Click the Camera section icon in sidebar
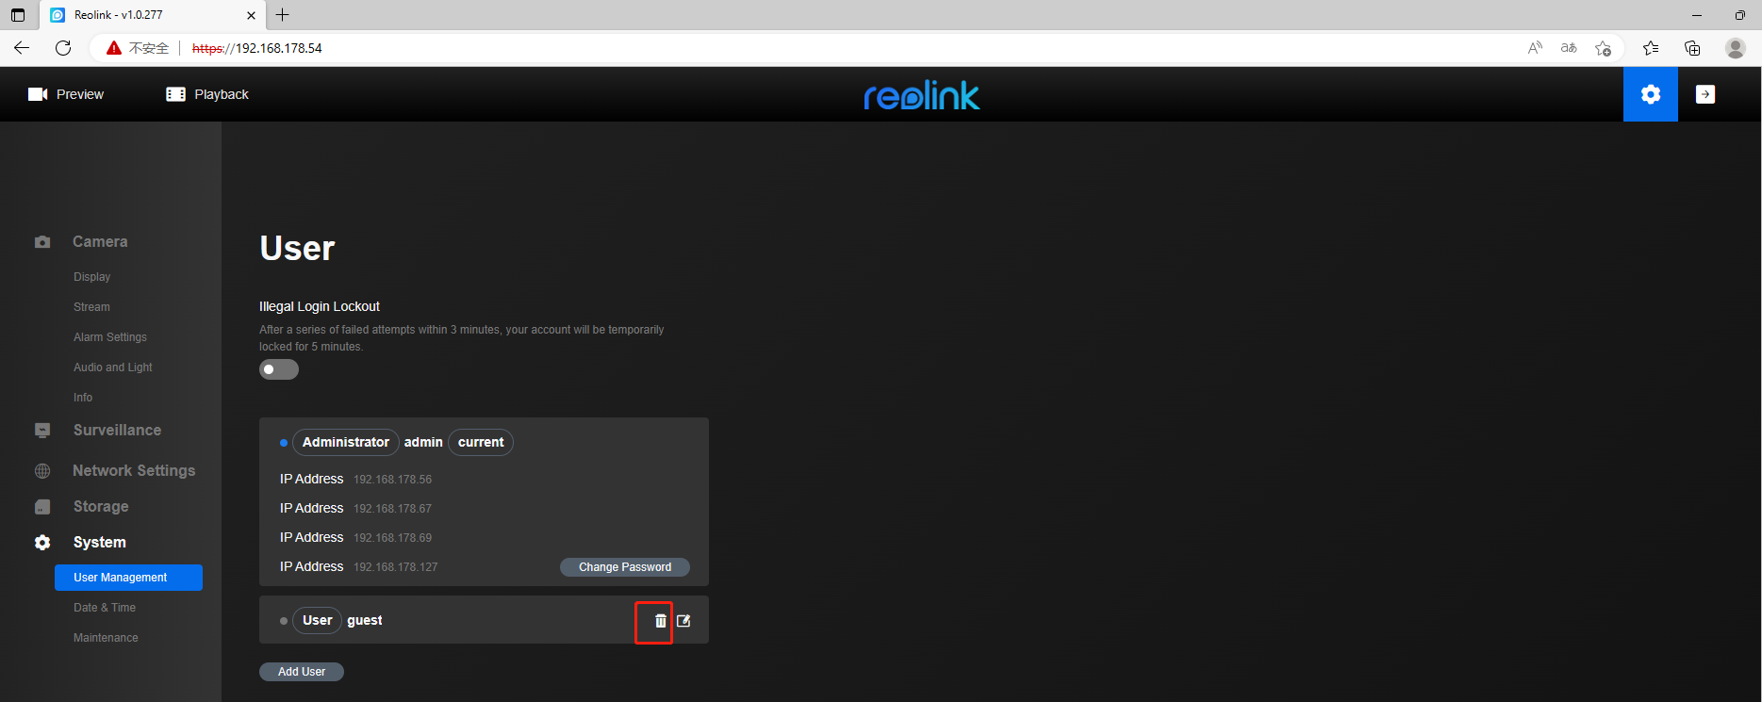Screen dimensions: 1762x702 pos(42,242)
